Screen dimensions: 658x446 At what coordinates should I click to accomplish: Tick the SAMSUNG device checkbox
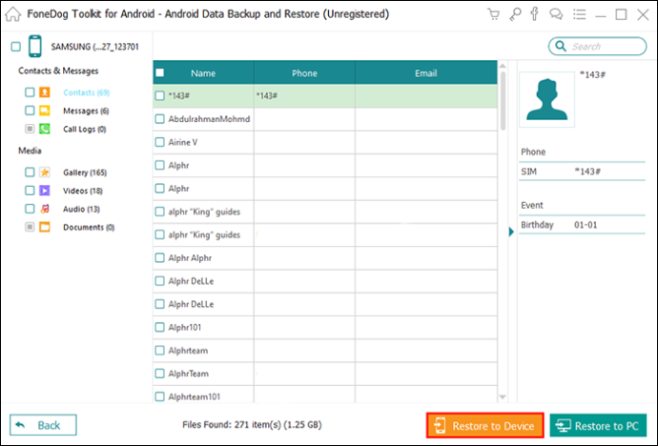click(x=16, y=46)
